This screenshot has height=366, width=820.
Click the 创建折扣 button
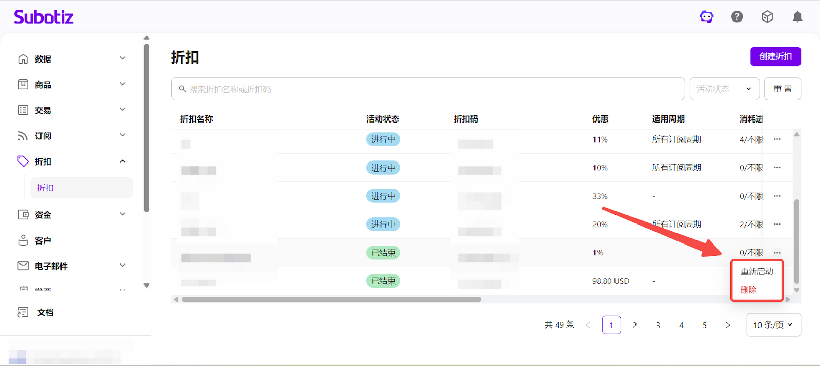pyautogui.click(x=775, y=56)
